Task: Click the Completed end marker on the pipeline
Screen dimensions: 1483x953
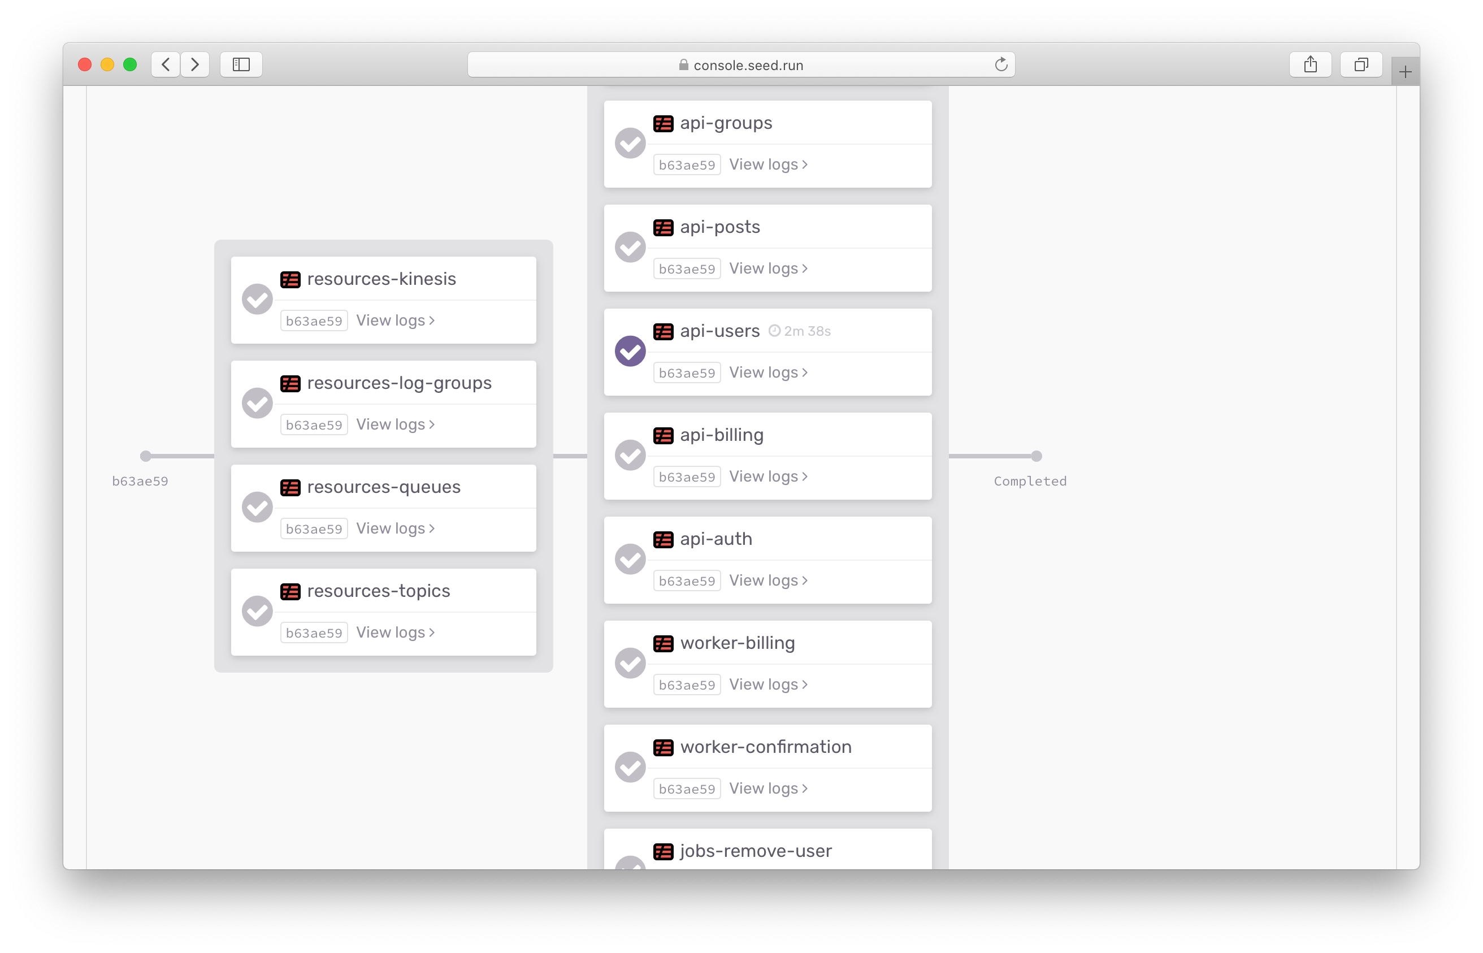Action: [1036, 456]
